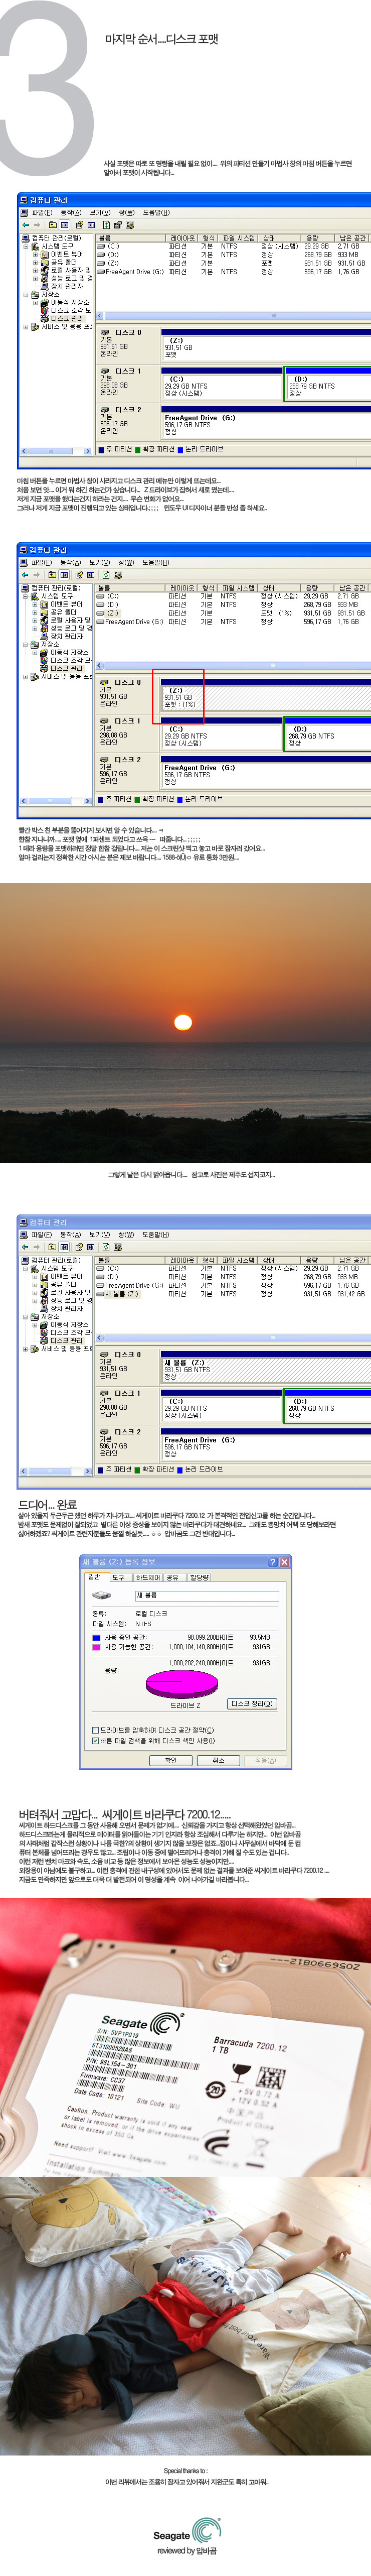Collapse 시스템 도구 node in 포맷 (1%) window
The image size is (371, 2576).
(27, 596)
